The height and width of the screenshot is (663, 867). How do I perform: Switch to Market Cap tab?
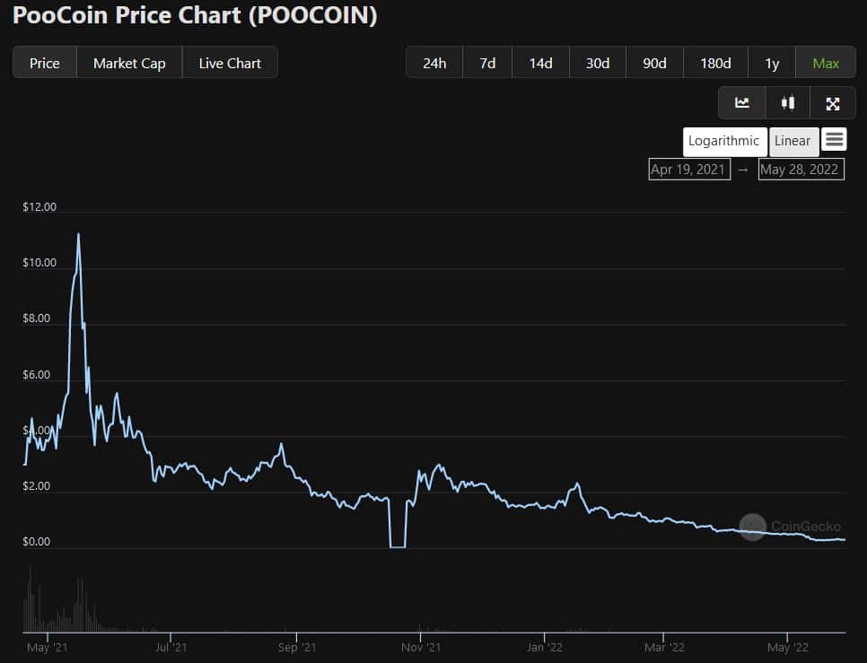click(x=129, y=63)
